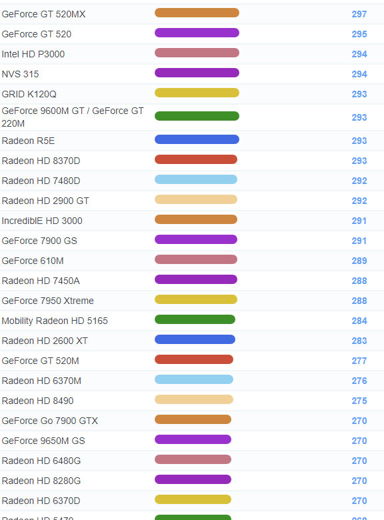Click the green bar for GeForce 9600M GT

click(197, 116)
